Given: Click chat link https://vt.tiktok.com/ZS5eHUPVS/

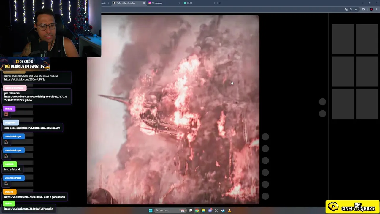Looking at the screenshot, I should point(25,79).
